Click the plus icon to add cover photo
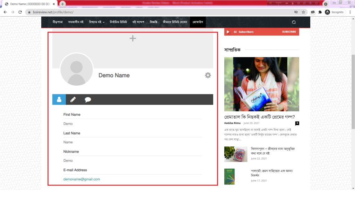Screen dimensions: 355x199 tap(132, 38)
